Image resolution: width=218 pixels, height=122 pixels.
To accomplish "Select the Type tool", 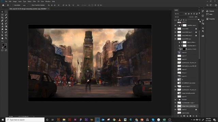I will click(2, 33).
